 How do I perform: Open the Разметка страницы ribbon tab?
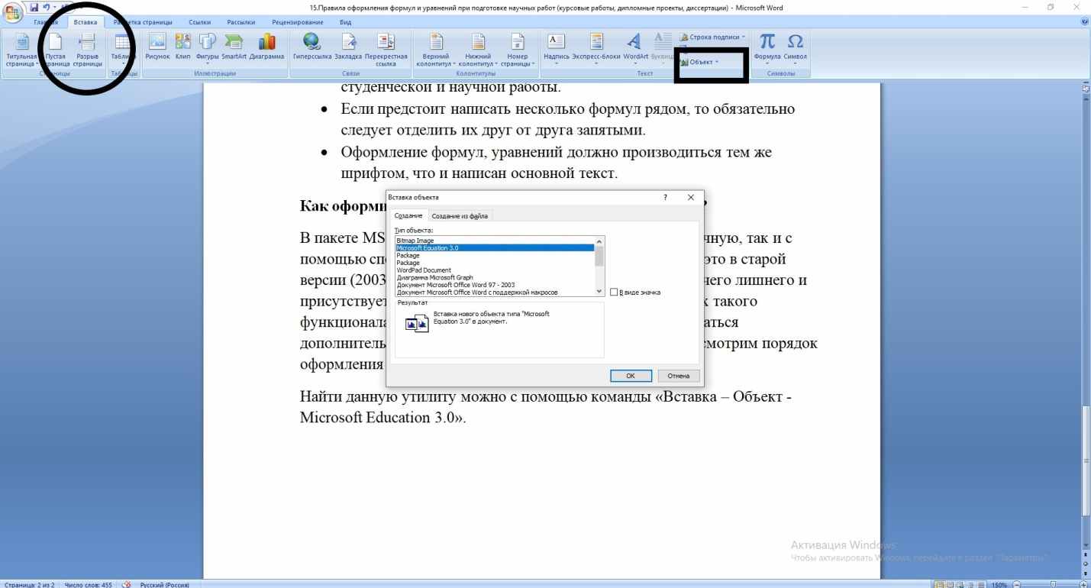pos(144,23)
